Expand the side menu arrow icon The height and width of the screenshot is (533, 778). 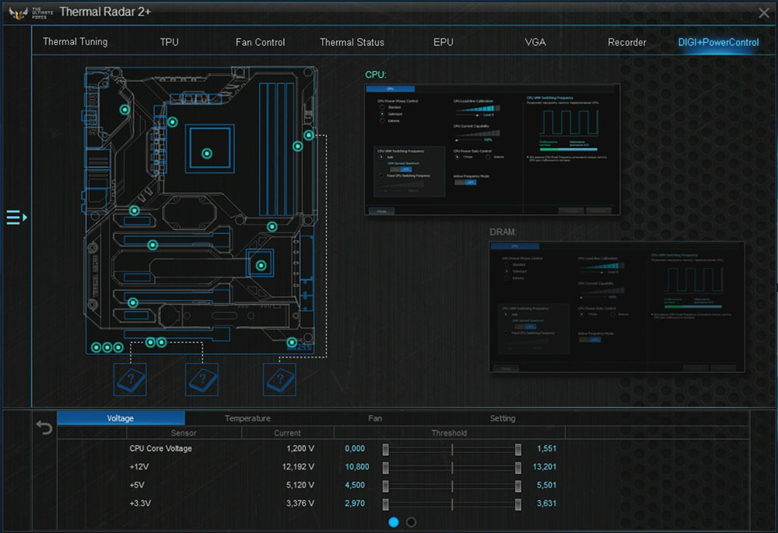click(17, 217)
